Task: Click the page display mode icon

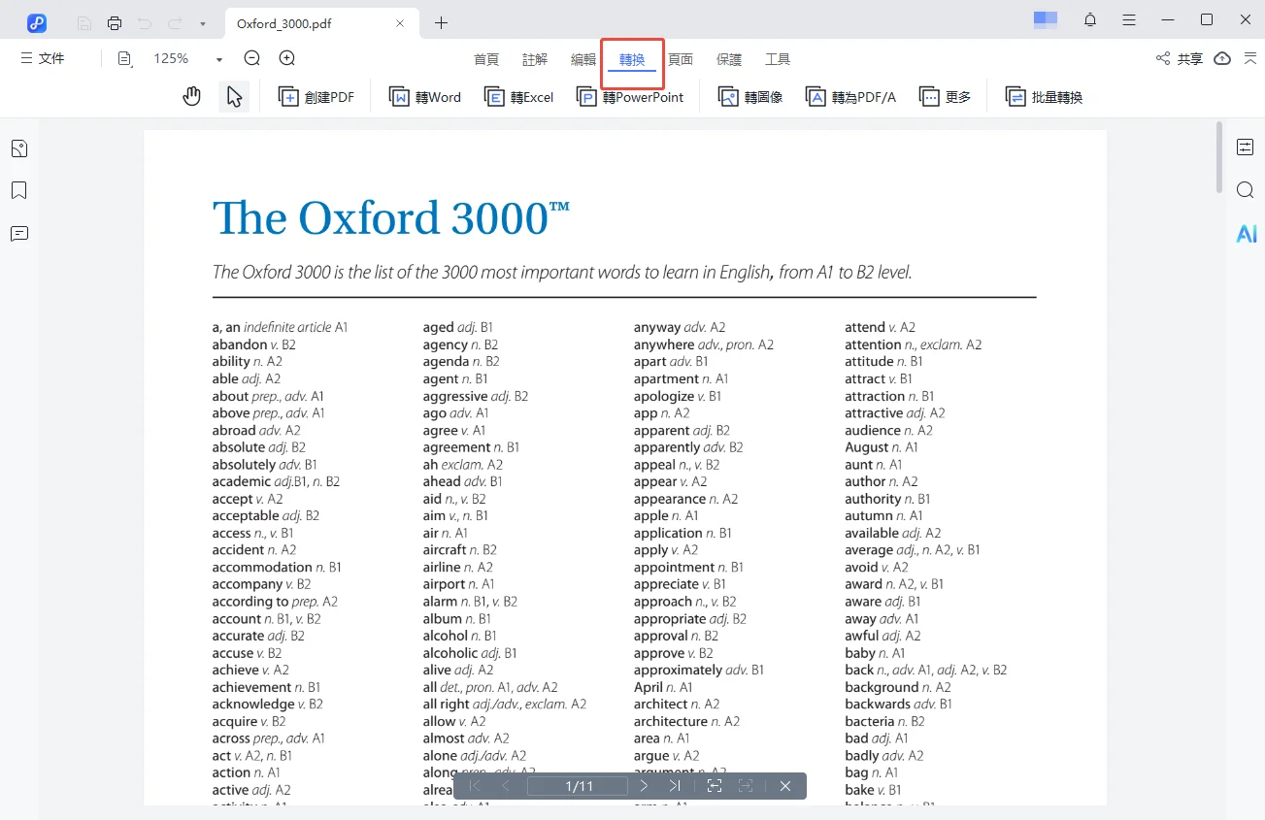Action: 124,59
